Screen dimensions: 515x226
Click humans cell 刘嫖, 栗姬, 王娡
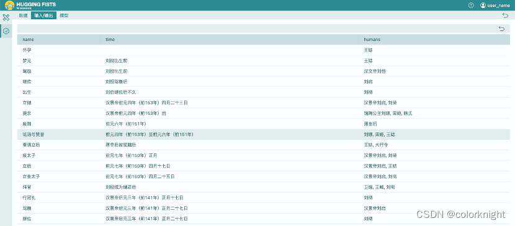[x=379, y=134]
